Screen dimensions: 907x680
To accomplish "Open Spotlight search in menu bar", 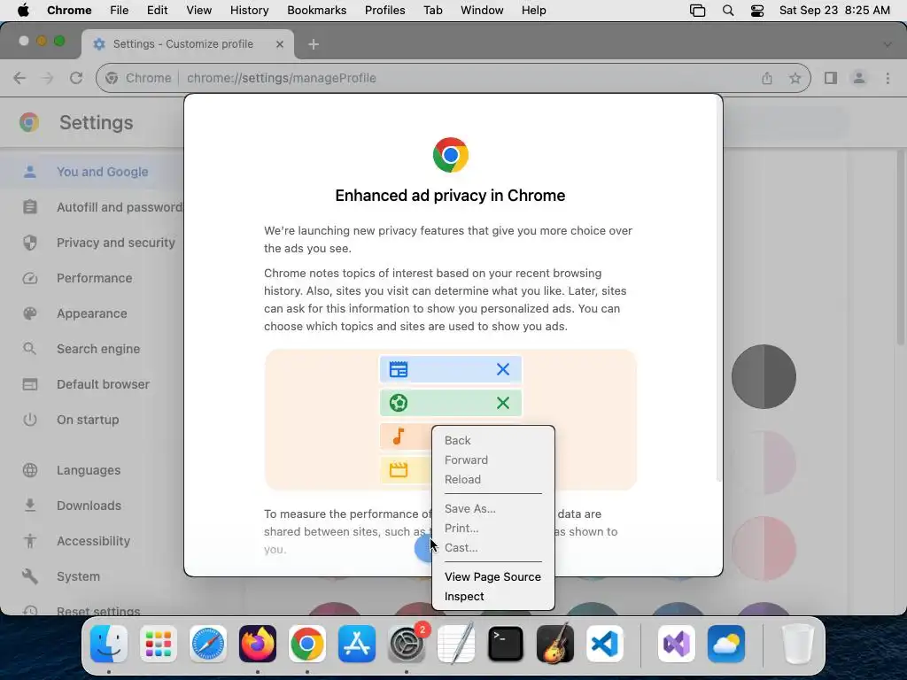I will (728, 11).
